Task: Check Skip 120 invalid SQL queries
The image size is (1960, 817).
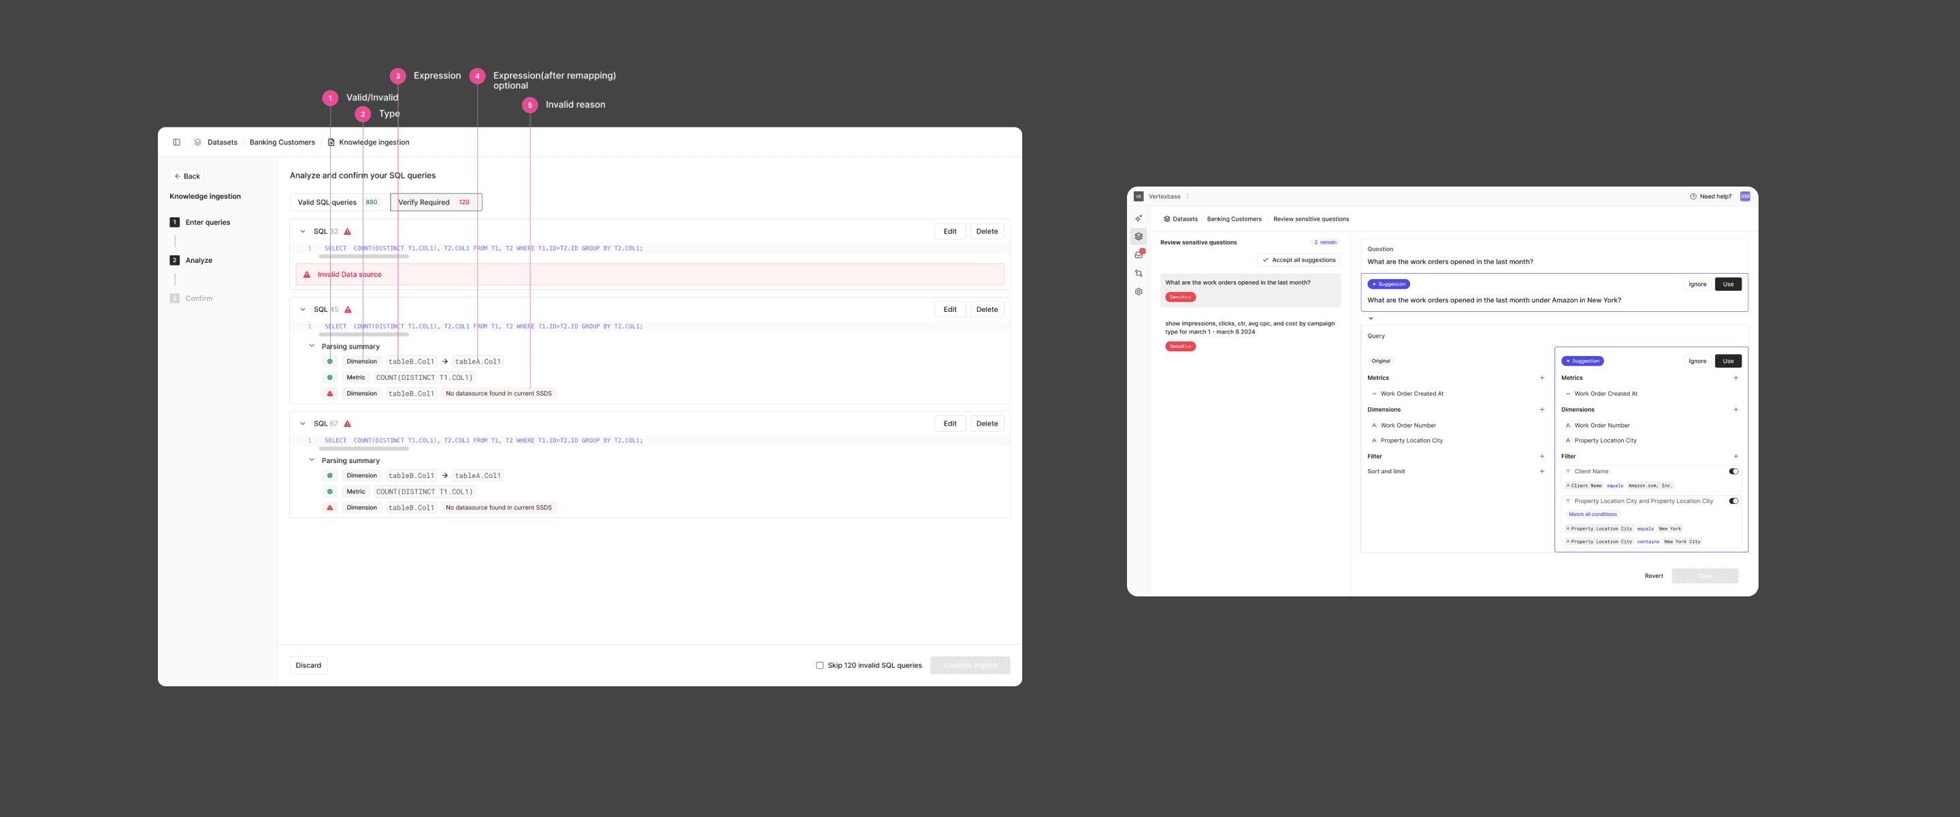Action: tap(819, 665)
